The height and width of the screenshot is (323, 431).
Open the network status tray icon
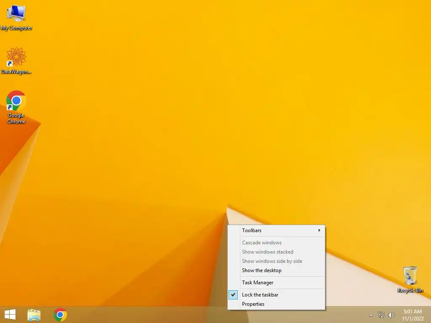tap(381, 315)
